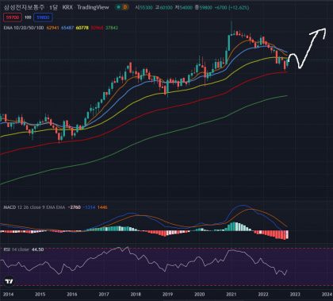This screenshot has width=333, height=301.
Task: Click the 2014 label on time axis
Action: point(8,295)
